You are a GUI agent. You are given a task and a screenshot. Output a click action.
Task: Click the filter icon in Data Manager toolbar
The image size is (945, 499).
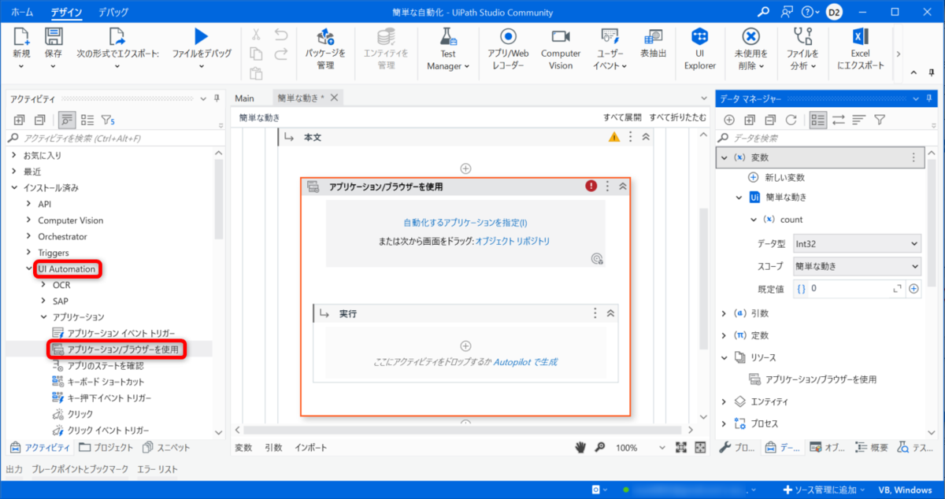[x=880, y=120]
